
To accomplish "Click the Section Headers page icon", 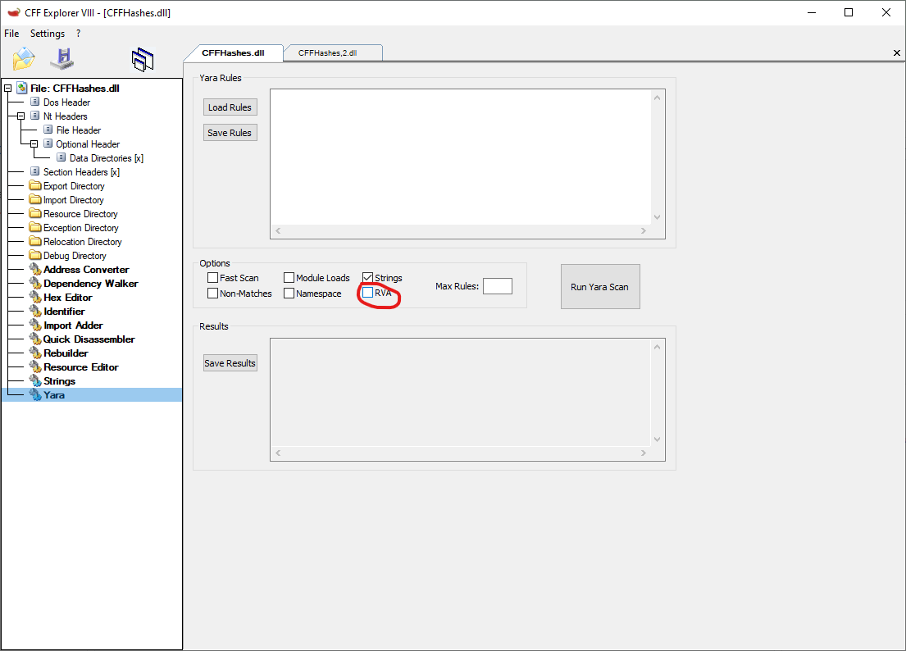I will pos(35,171).
